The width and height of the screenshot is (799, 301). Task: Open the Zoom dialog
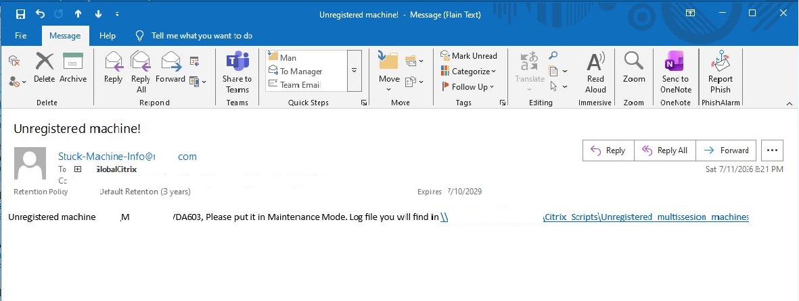click(x=634, y=67)
